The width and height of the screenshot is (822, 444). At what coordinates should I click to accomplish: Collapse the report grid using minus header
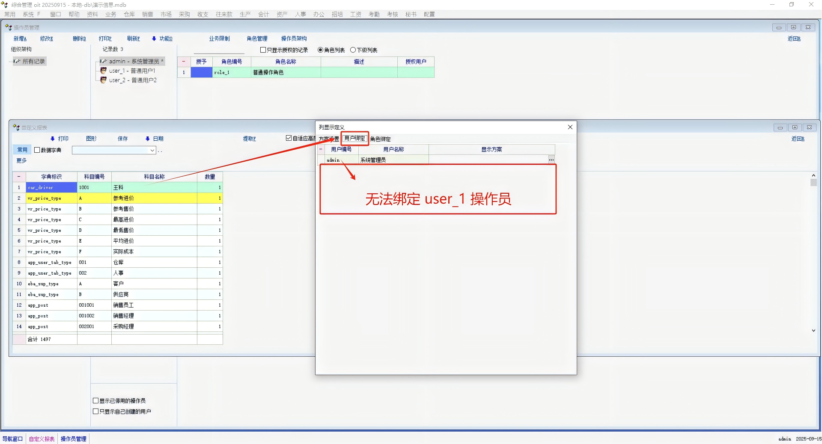(19, 177)
